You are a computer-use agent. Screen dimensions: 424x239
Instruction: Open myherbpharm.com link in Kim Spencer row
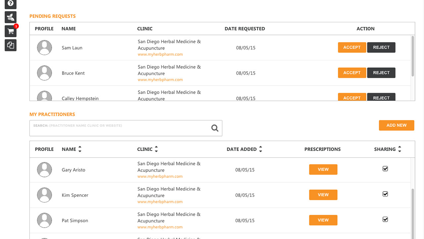160,202
